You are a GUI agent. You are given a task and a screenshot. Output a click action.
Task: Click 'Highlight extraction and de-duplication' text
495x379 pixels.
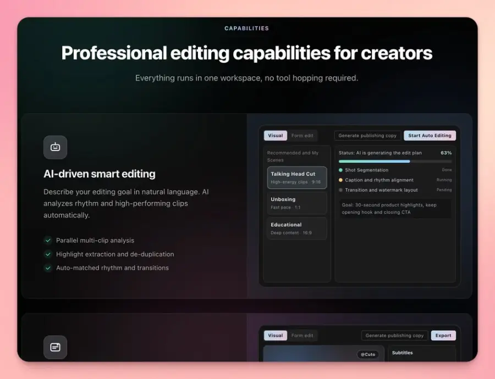point(115,254)
